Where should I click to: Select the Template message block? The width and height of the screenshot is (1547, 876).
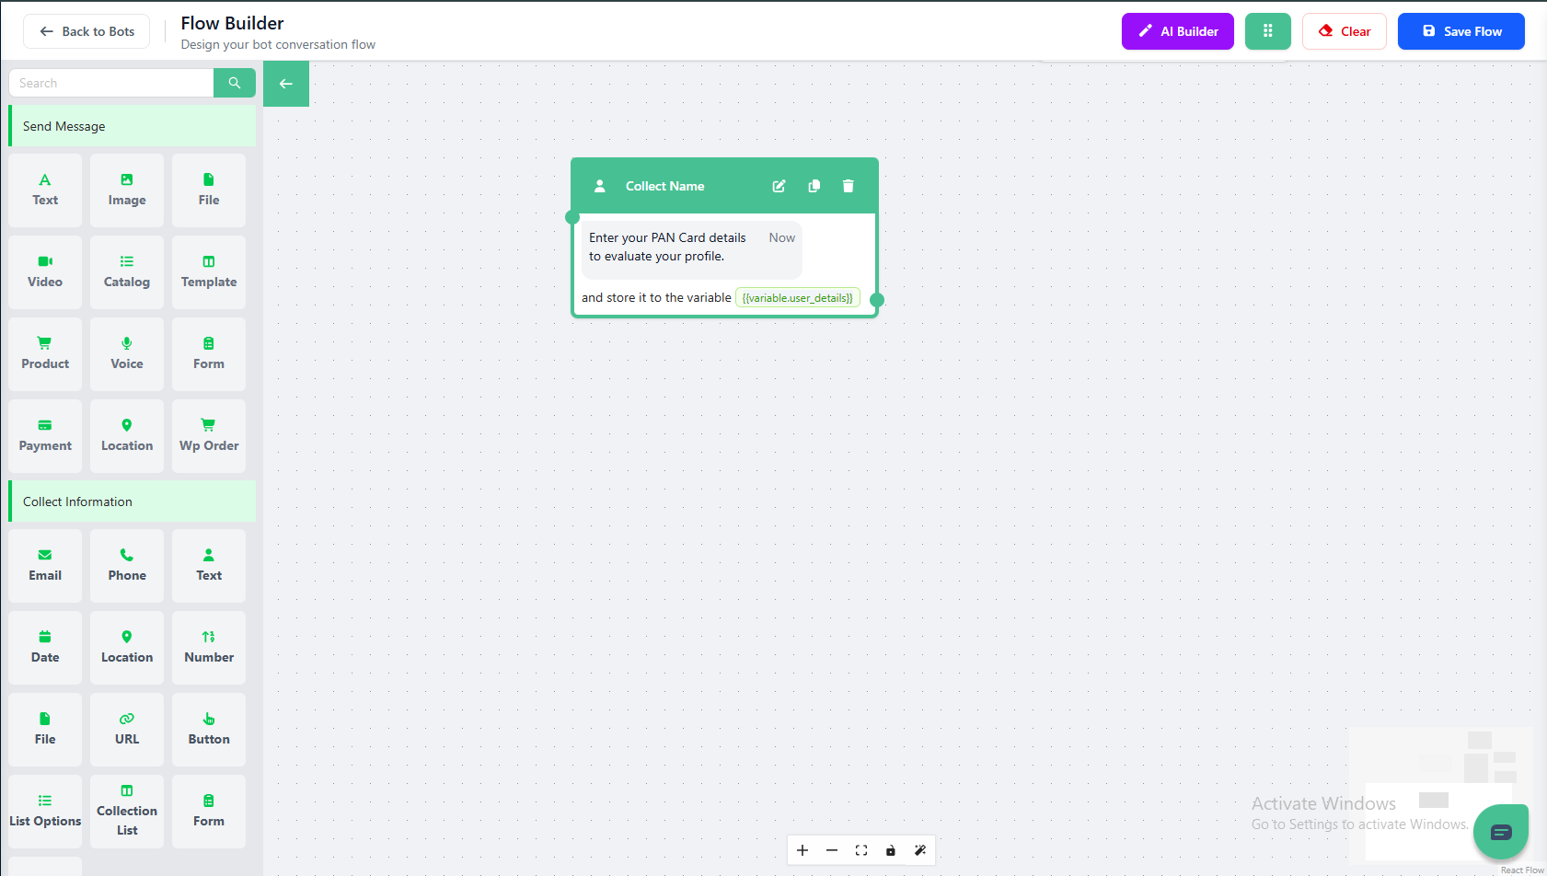209,271
